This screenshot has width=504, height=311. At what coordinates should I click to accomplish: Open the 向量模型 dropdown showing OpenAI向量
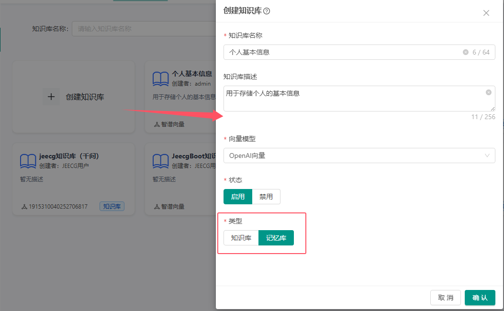(354, 155)
